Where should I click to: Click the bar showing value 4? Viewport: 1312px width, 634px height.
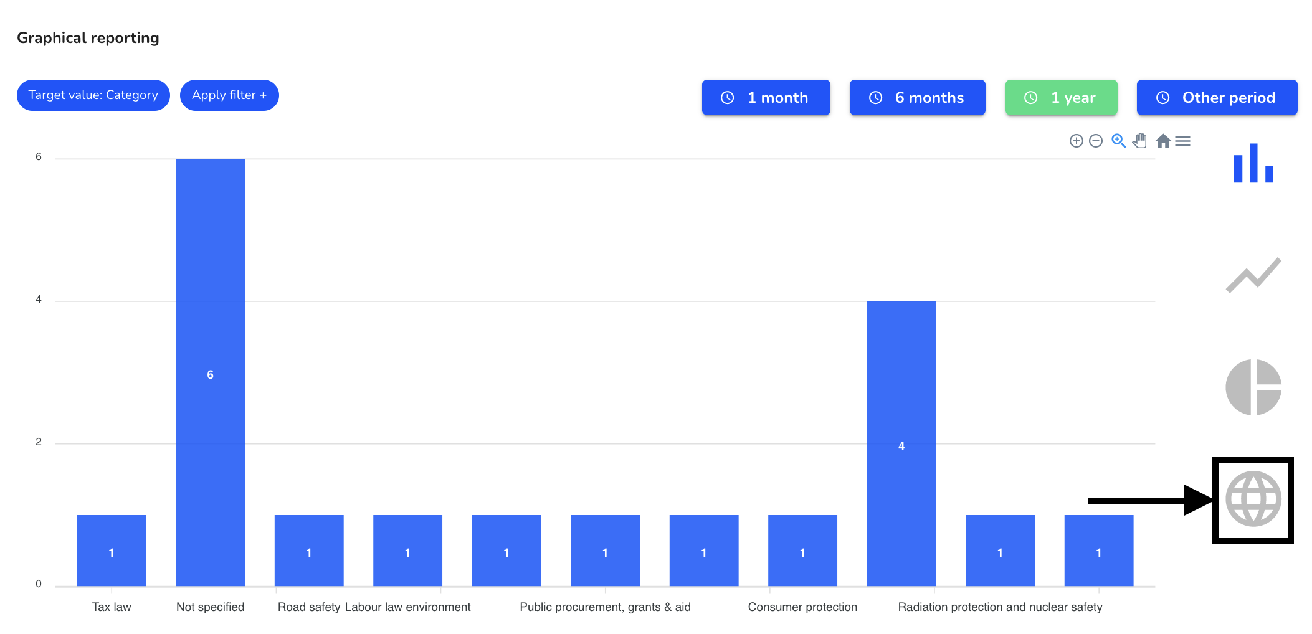pos(901,443)
